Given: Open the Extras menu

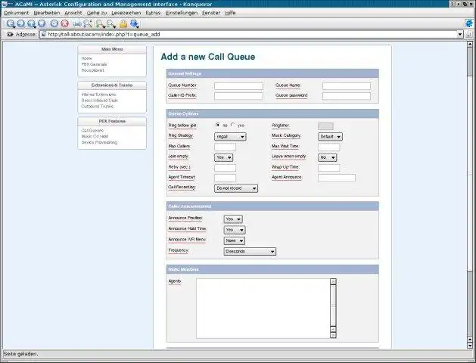Looking at the screenshot, I should (153, 13).
